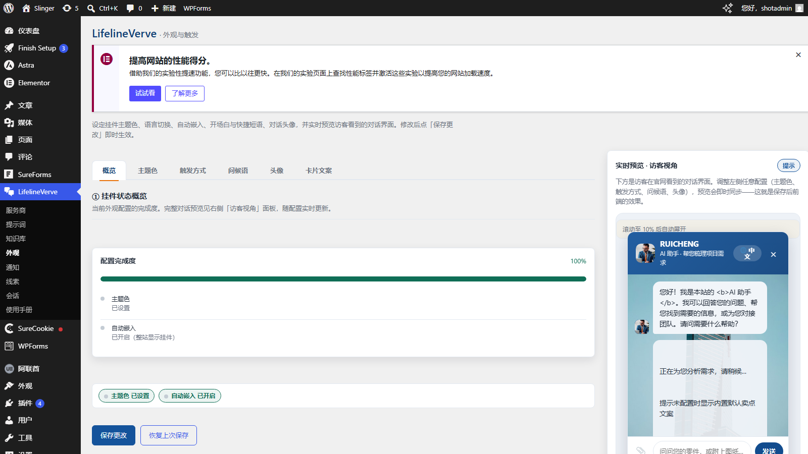The image size is (808, 454).
Task: Open the shotadmin user avatar
Action: [x=799, y=8]
